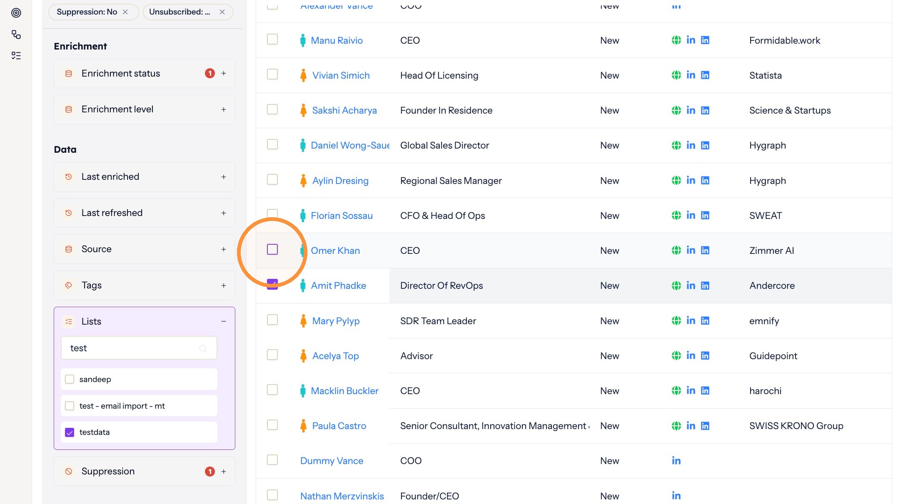
Task: Open Sakshi Acharya's company LinkedIn icon
Action: [705, 110]
